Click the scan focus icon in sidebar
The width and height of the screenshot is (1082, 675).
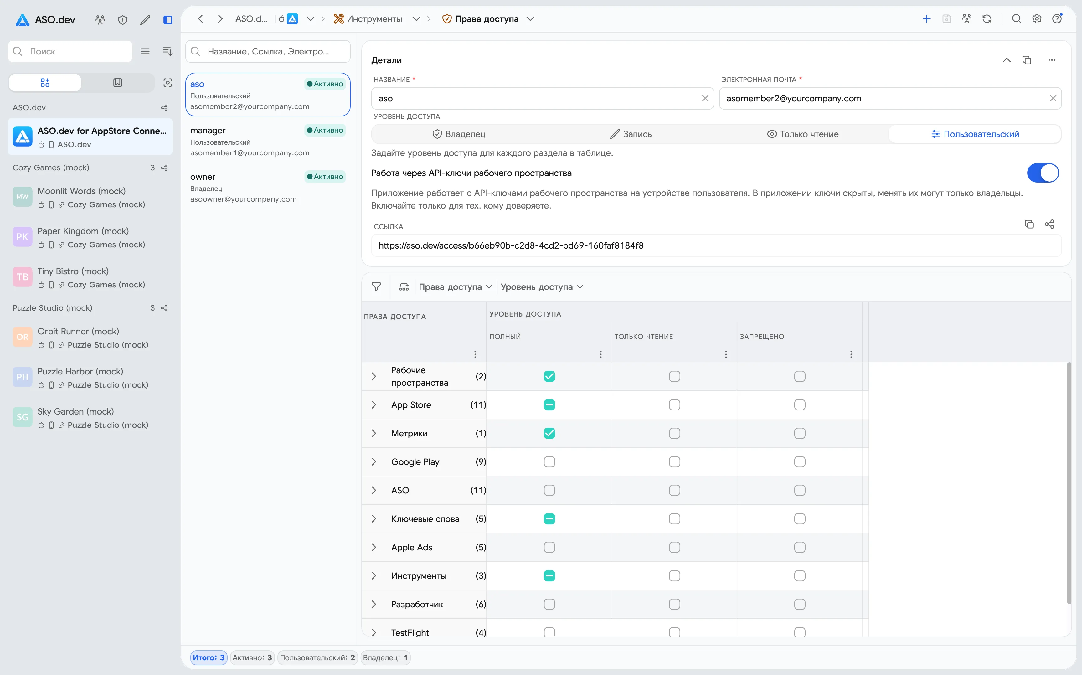(168, 83)
